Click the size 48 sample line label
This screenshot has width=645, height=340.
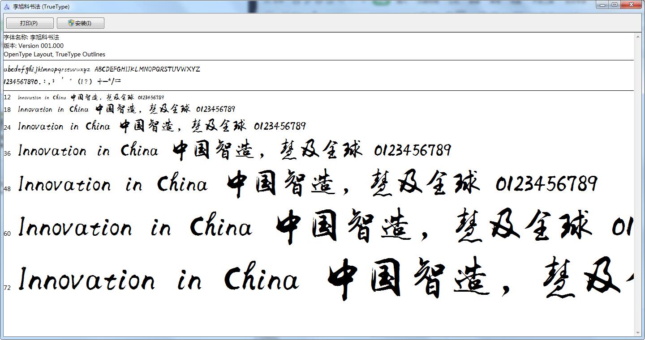pos(7,189)
